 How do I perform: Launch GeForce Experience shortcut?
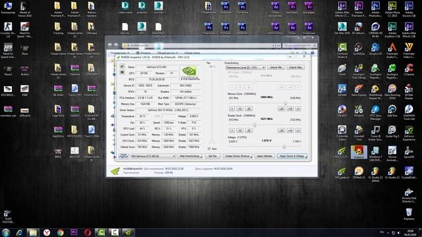pyautogui.click(x=409, y=133)
